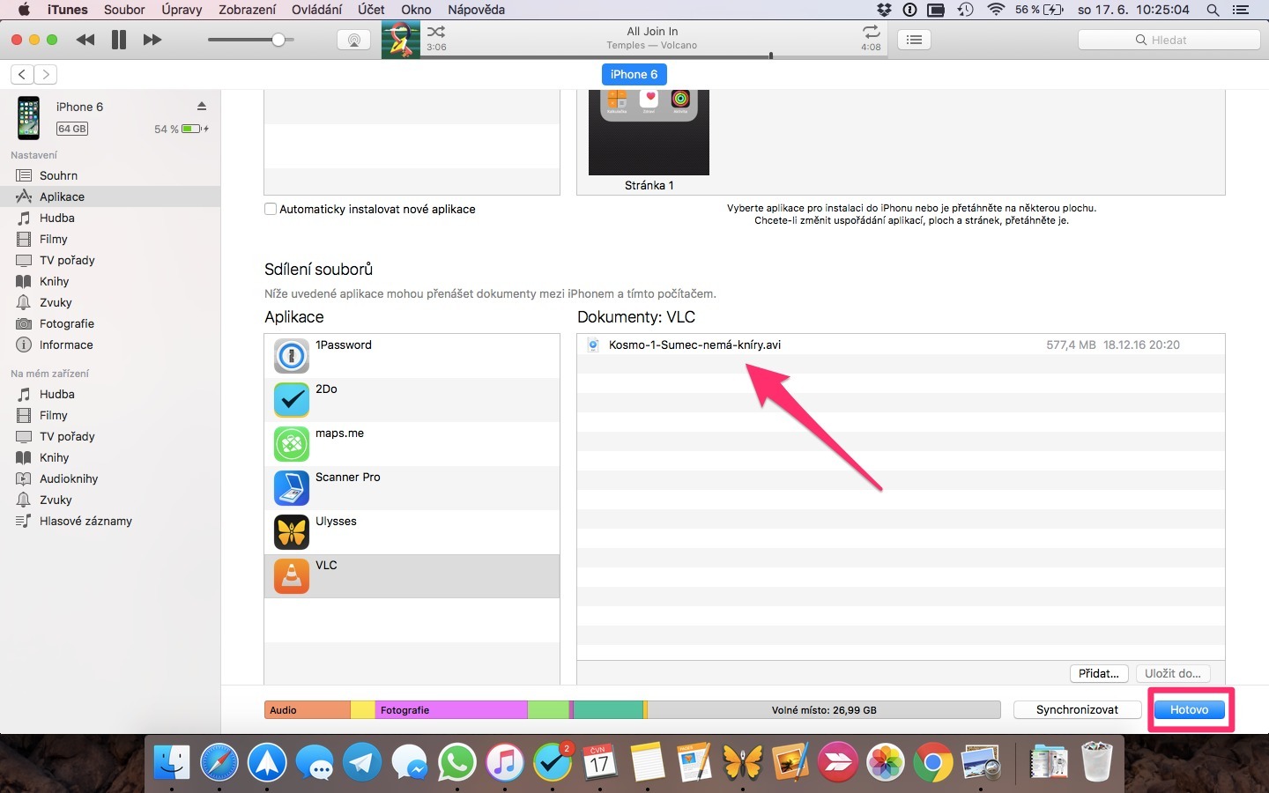1269x793 pixels.
Task: Open the Fotografie sync section
Action: click(67, 323)
